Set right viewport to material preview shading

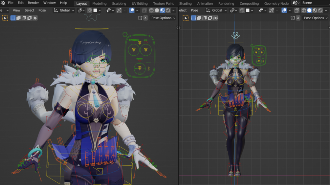[315, 10]
